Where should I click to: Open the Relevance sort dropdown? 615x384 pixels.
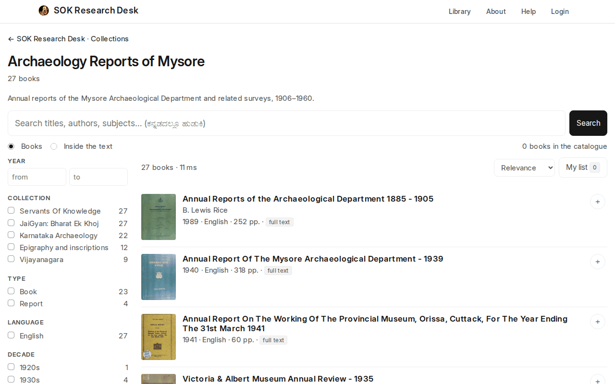(524, 168)
